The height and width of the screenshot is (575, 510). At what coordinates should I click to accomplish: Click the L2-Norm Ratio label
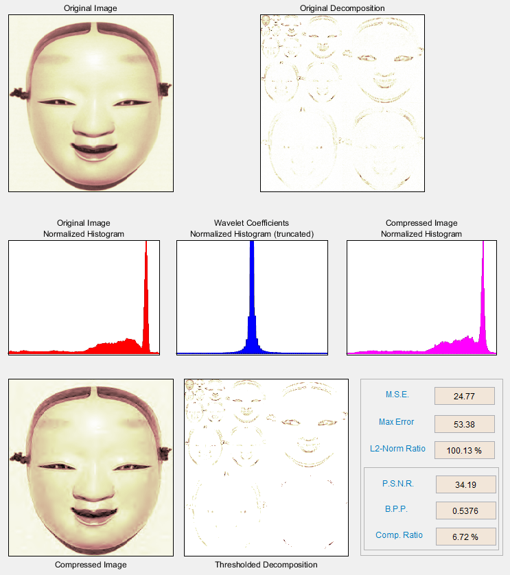click(397, 449)
